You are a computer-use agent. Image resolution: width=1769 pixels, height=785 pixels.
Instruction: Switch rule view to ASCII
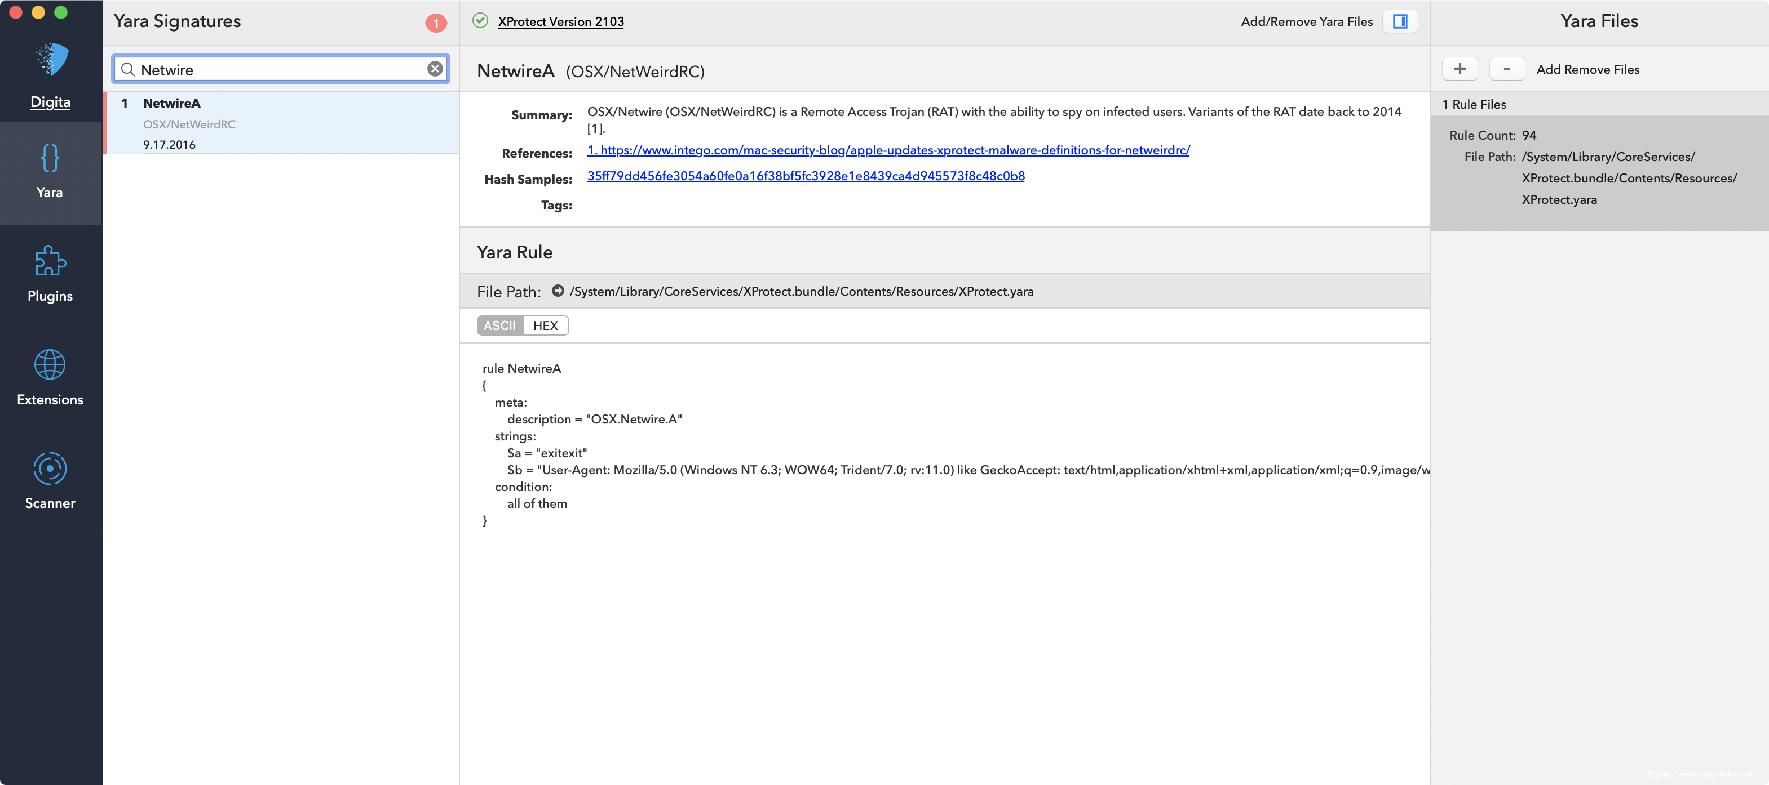[499, 325]
